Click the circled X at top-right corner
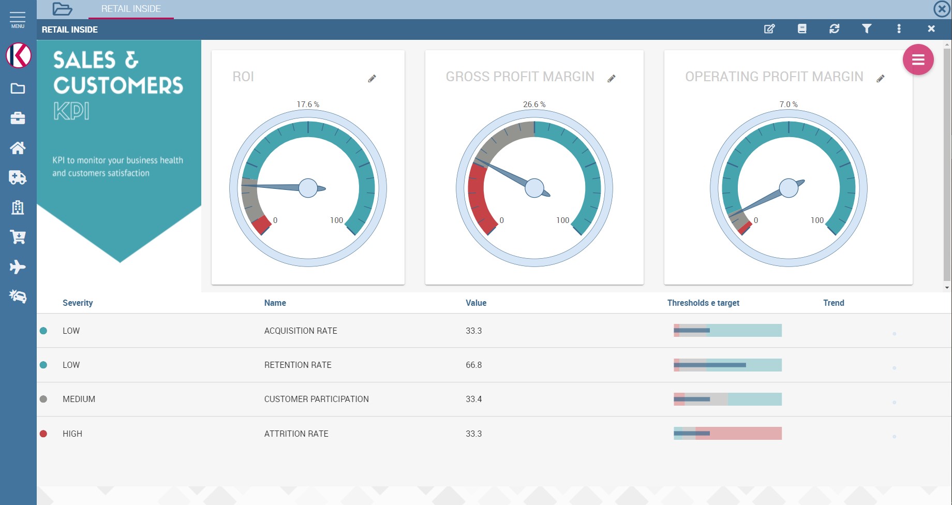The height and width of the screenshot is (505, 952). tap(942, 9)
